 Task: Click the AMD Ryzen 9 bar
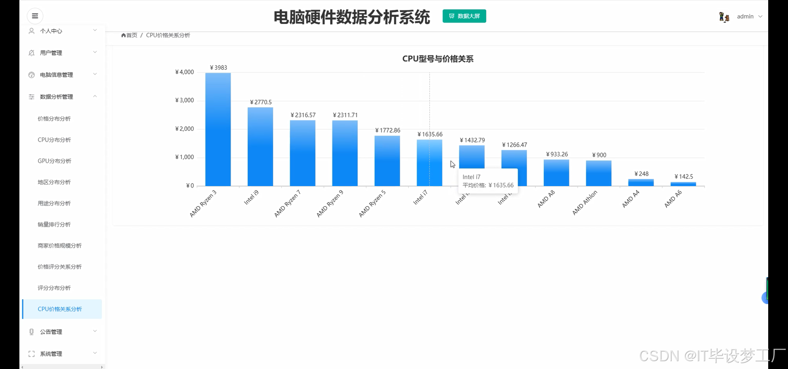click(345, 153)
